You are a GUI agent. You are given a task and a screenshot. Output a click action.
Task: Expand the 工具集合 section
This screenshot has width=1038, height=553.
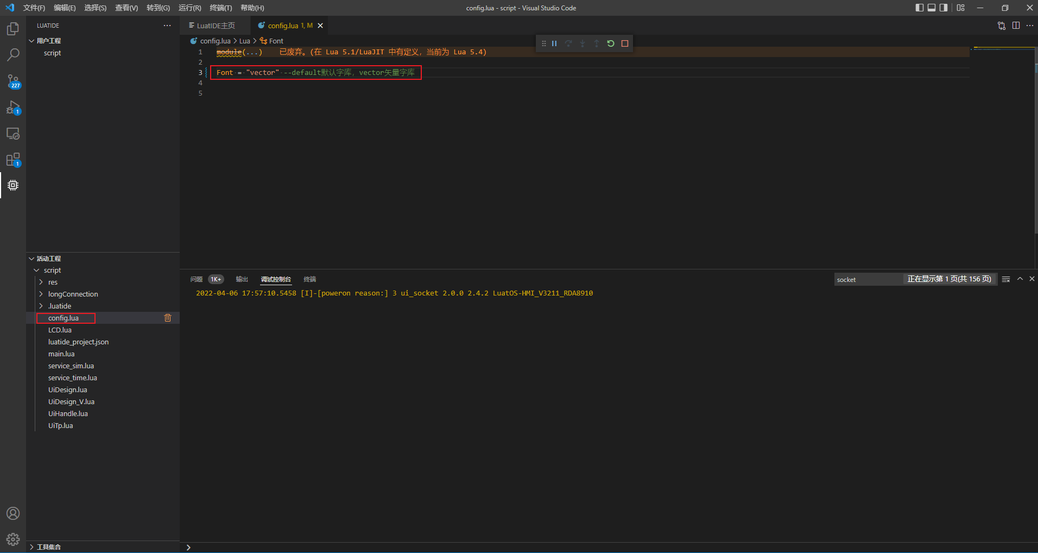pos(31,547)
